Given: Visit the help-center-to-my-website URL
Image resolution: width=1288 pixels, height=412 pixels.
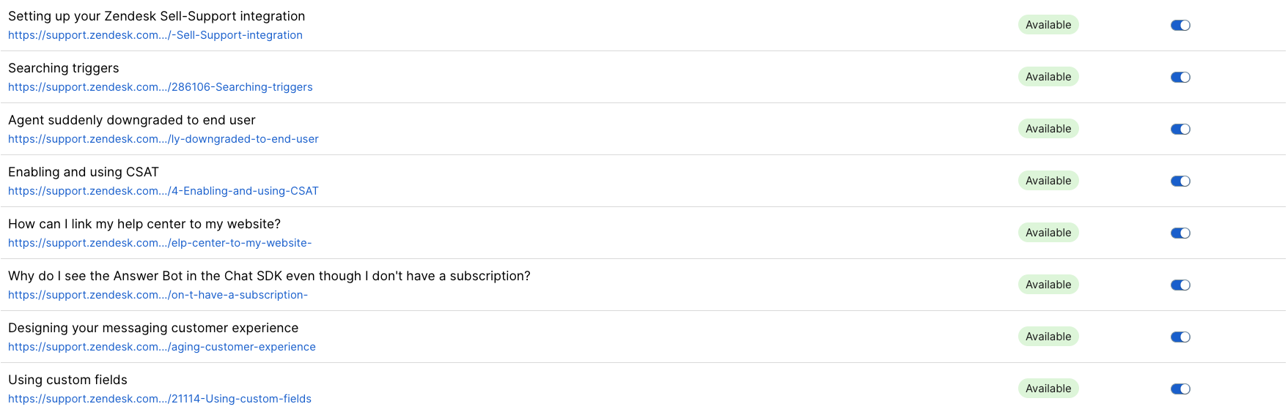Looking at the screenshot, I should coord(160,243).
